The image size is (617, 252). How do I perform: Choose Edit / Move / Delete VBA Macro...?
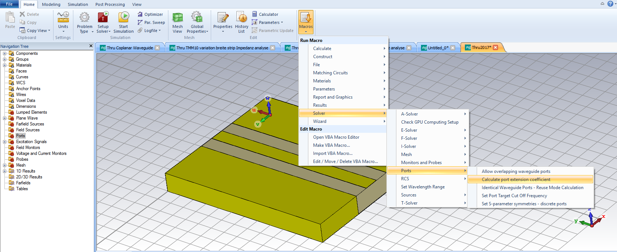tap(343, 162)
